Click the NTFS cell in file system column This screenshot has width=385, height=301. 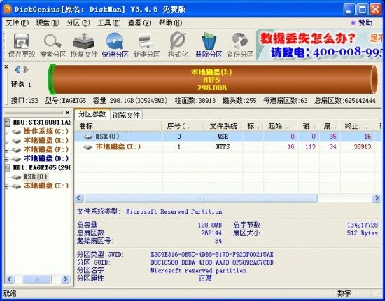[x=223, y=147]
